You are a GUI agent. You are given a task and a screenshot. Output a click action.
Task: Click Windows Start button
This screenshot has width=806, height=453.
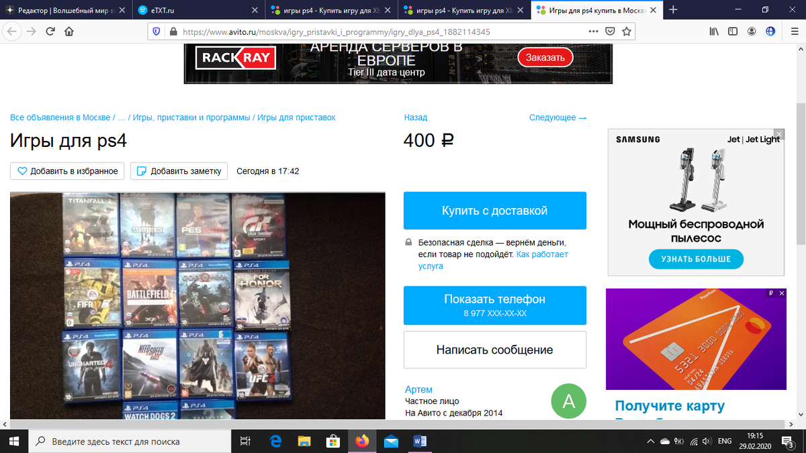coord(14,442)
